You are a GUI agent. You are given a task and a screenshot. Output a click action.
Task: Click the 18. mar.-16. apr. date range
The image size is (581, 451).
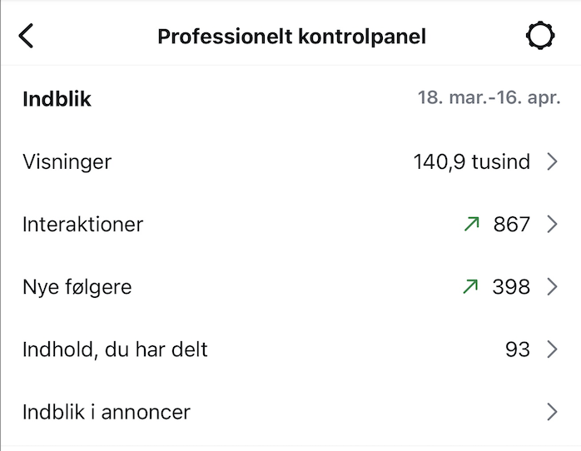[x=488, y=98]
